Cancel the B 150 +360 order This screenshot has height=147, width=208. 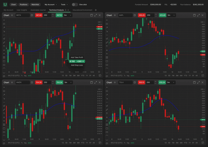click(83, 61)
